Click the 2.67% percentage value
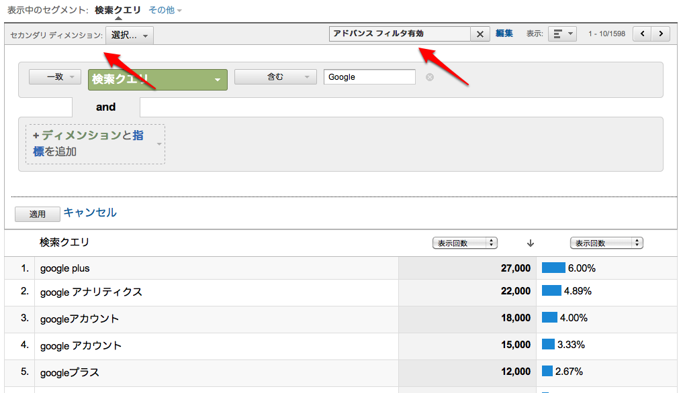Viewport: 681px width, 393px height. pos(569,372)
